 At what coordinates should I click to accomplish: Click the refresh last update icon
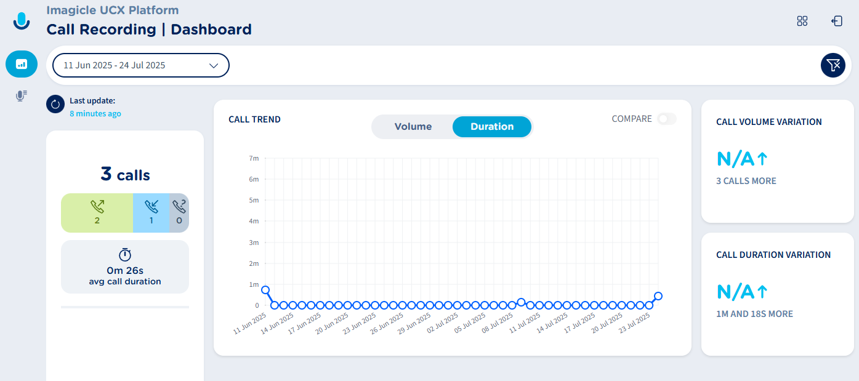pyautogui.click(x=55, y=105)
